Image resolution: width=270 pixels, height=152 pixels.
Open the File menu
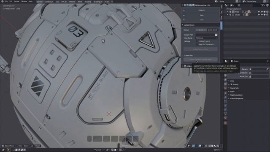[6, 1]
